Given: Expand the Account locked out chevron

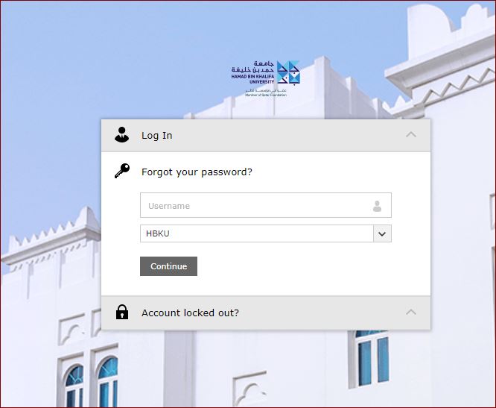Looking at the screenshot, I should click(x=411, y=313).
